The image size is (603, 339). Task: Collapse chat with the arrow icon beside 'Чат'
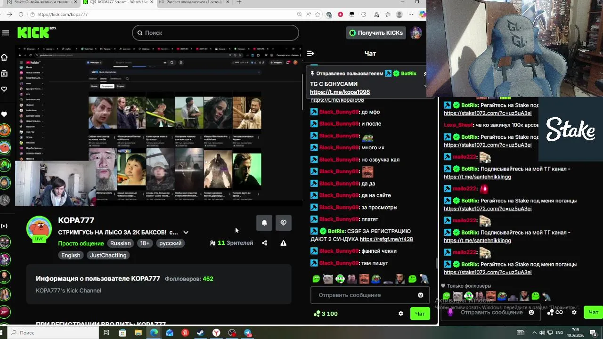[310, 54]
